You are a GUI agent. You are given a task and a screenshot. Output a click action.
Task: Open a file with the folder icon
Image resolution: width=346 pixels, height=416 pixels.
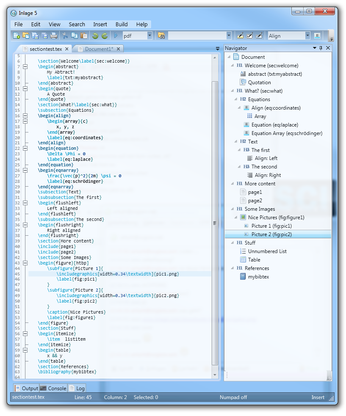(26, 36)
